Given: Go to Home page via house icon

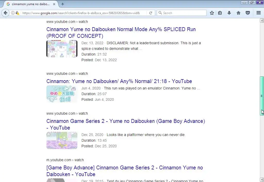Looking at the screenshot, I should [238, 13].
